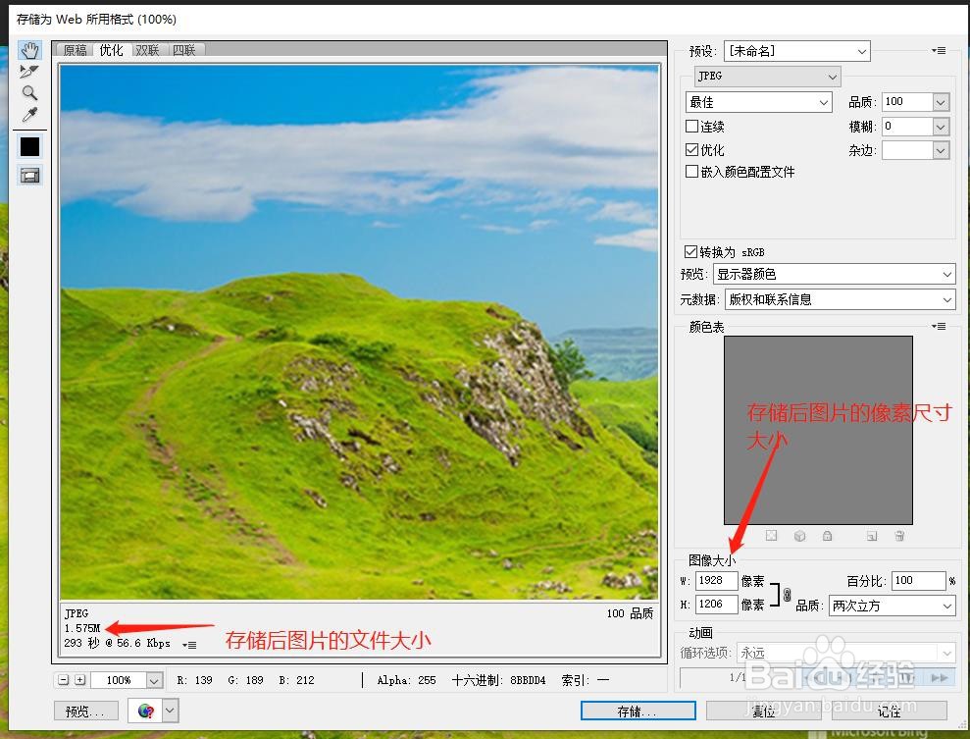Click the 1.575M file size text
Image resolution: width=970 pixels, height=739 pixels.
[x=81, y=628]
